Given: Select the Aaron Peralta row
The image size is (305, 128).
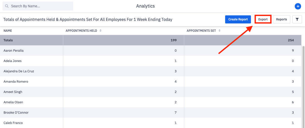Looking at the screenshot, I should coord(13,51).
